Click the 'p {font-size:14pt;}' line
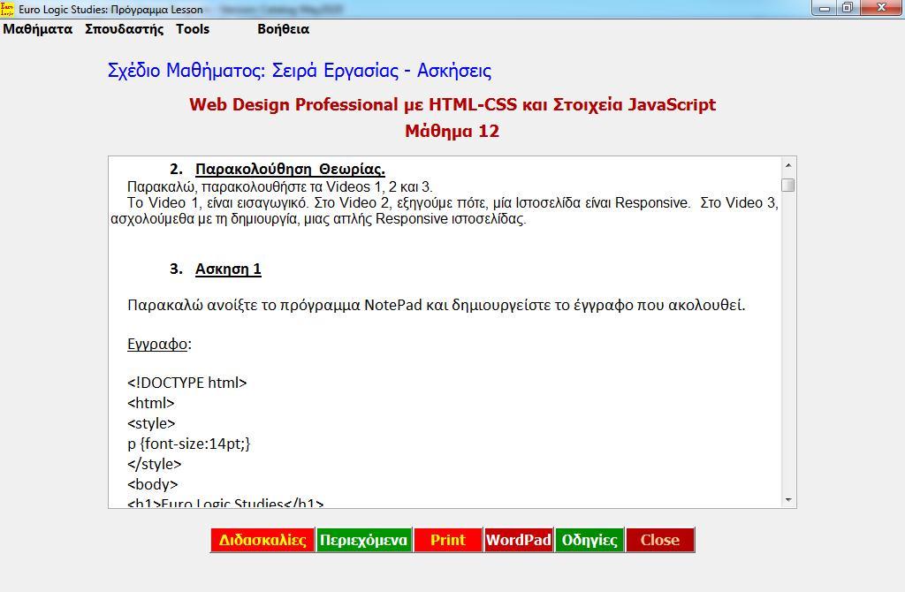This screenshot has width=905, height=592. 189,444
